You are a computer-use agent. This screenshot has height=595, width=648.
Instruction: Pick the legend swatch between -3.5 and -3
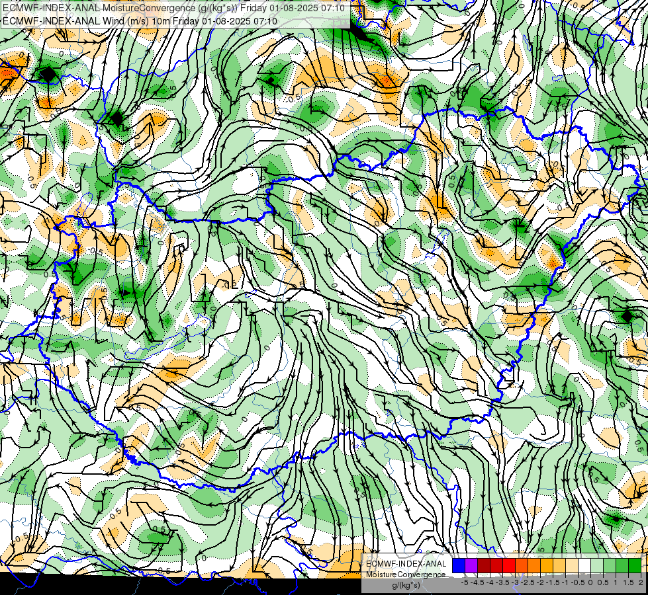(x=509, y=566)
